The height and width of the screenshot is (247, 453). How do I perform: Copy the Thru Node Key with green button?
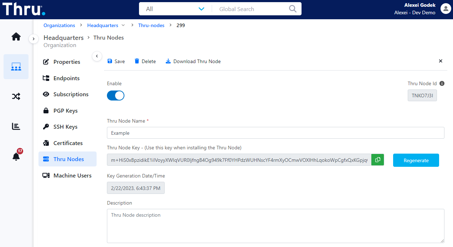(377, 160)
